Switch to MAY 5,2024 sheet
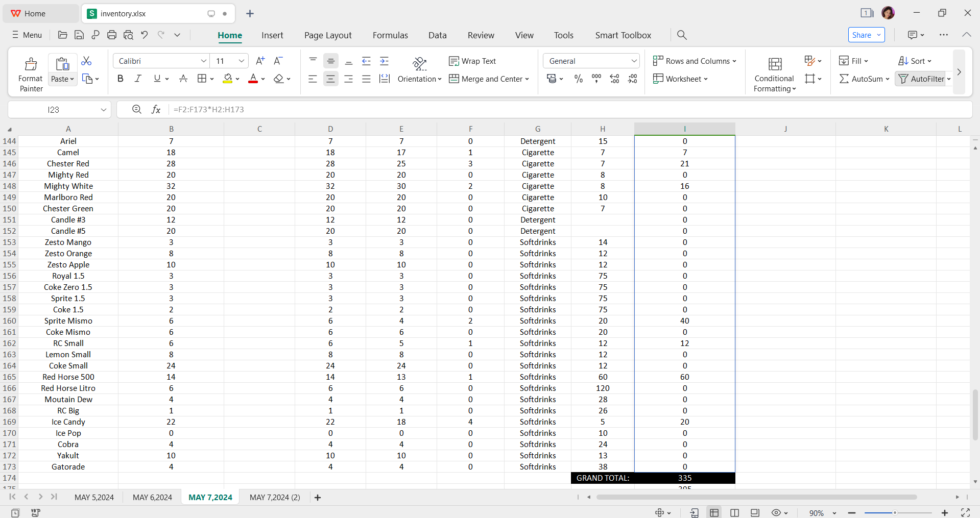 [x=94, y=497]
